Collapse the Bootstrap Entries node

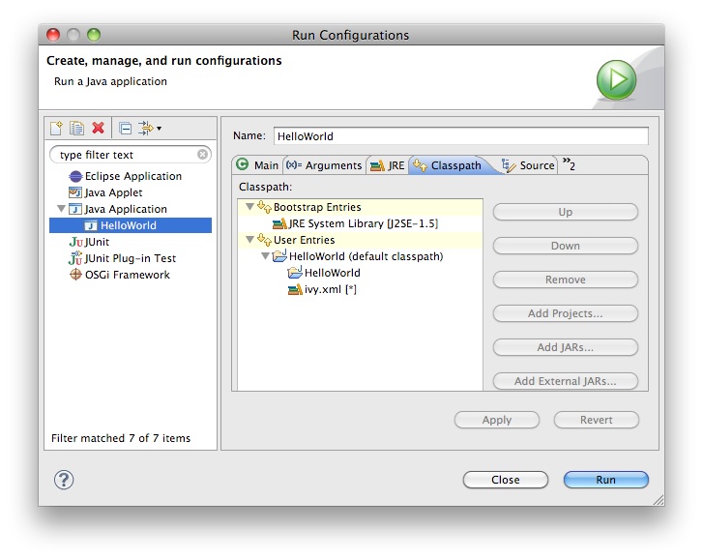(x=249, y=207)
